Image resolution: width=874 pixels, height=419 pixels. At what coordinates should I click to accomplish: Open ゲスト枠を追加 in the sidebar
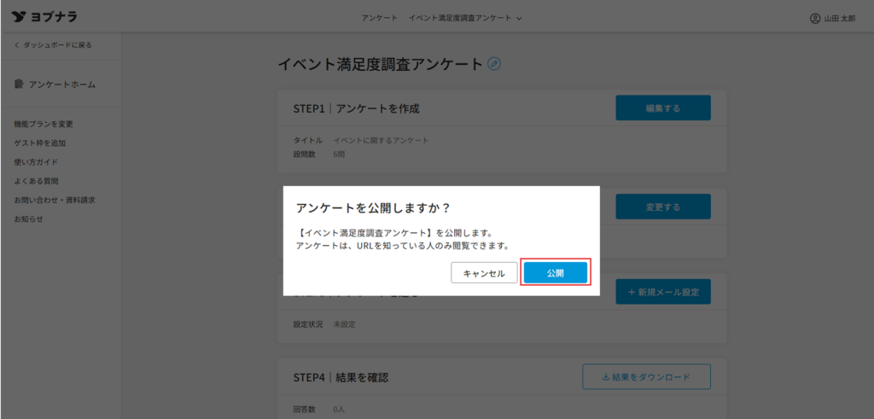click(x=40, y=143)
